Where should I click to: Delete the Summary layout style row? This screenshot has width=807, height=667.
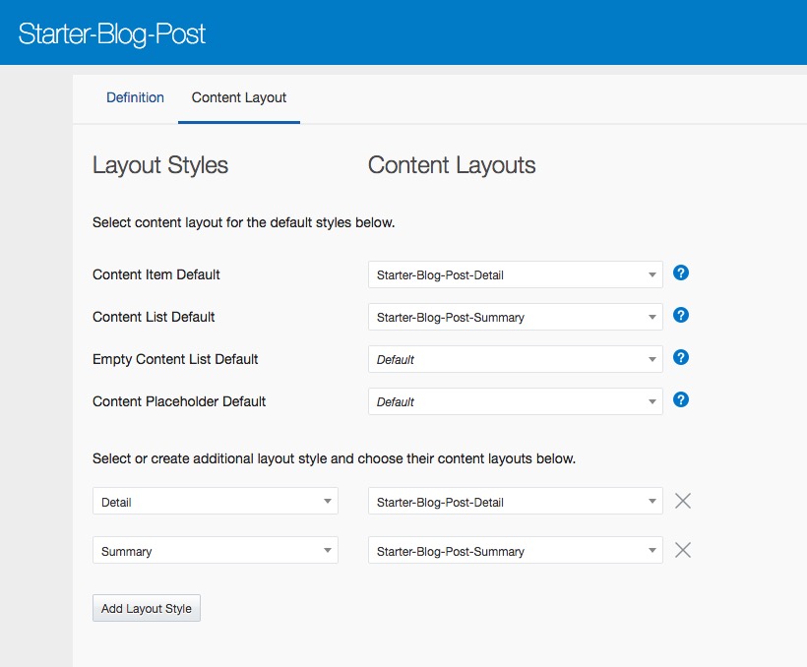[683, 550]
